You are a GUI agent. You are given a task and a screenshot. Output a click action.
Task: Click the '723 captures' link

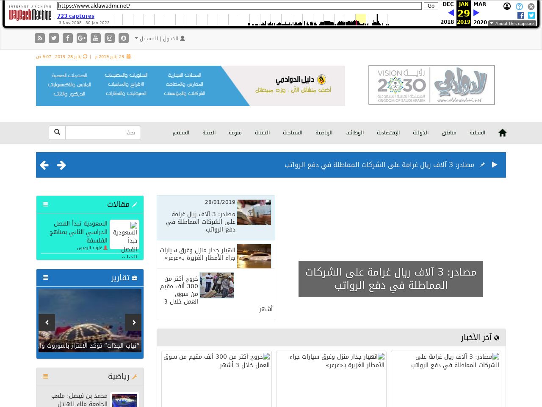(x=76, y=16)
